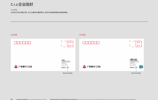Click the first postcode box on the 总行封面 envelope
The height and width of the screenshot is (100, 158).
pyautogui.click(x=16, y=42)
